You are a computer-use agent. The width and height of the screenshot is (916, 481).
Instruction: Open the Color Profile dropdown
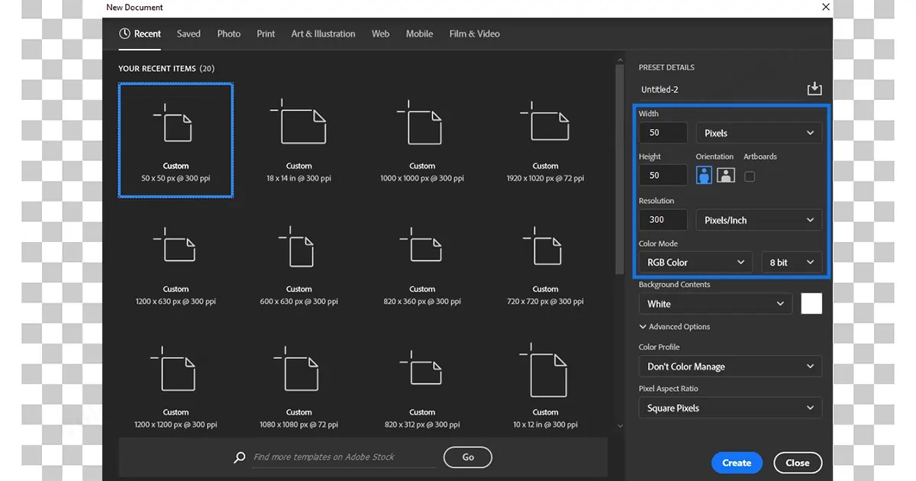point(729,366)
